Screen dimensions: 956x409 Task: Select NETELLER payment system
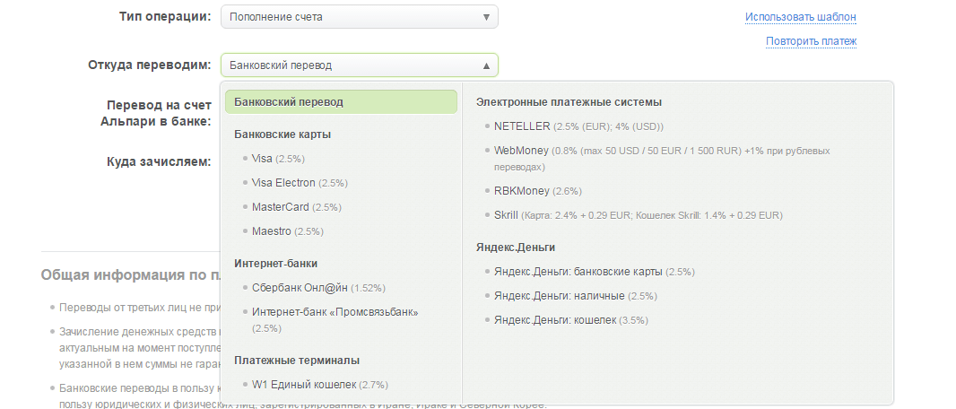coord(578,126)
